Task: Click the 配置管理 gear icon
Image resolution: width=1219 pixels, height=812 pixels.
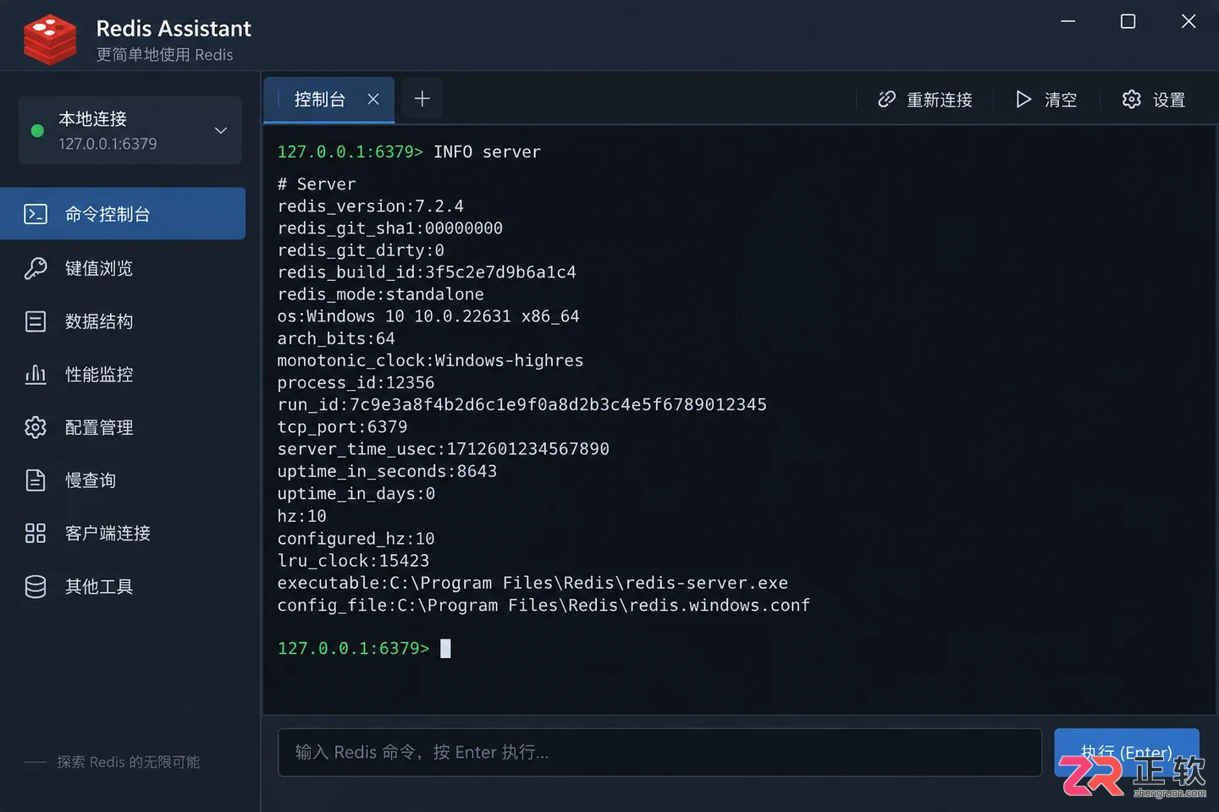Action: [36, 427]
